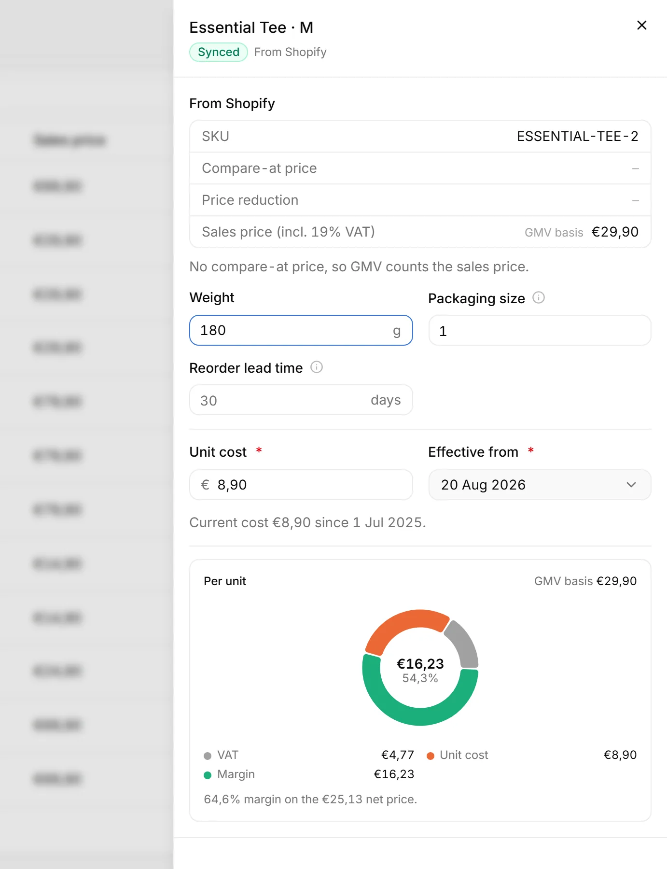Click the Price reduction row label
Screen dimensions: 667x869
coord(250,200)
